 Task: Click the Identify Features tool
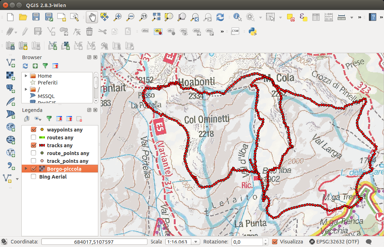point(237,17)
